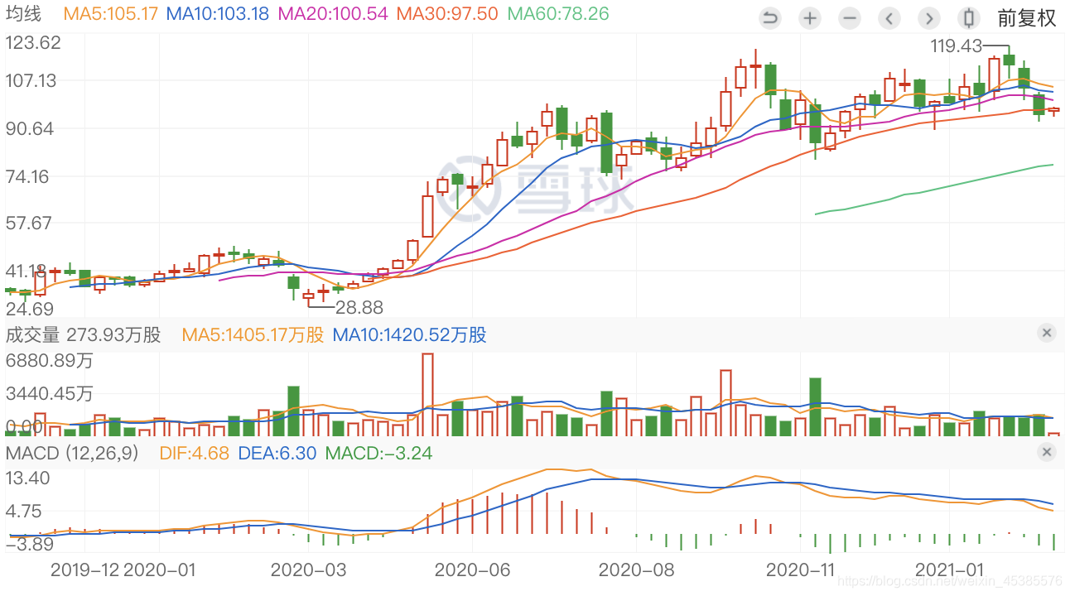Click the 3440.45万 volume axis label
This screenshot has height=596, width=1070.
[49, 393]
